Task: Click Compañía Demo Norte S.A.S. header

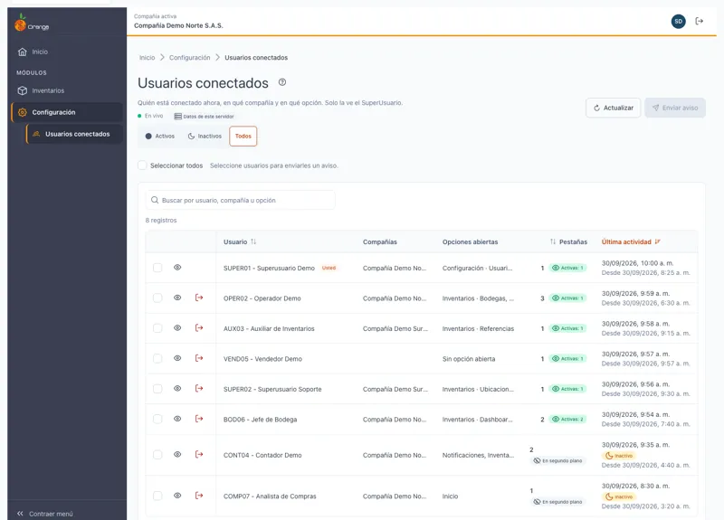Action: (178, 25)
